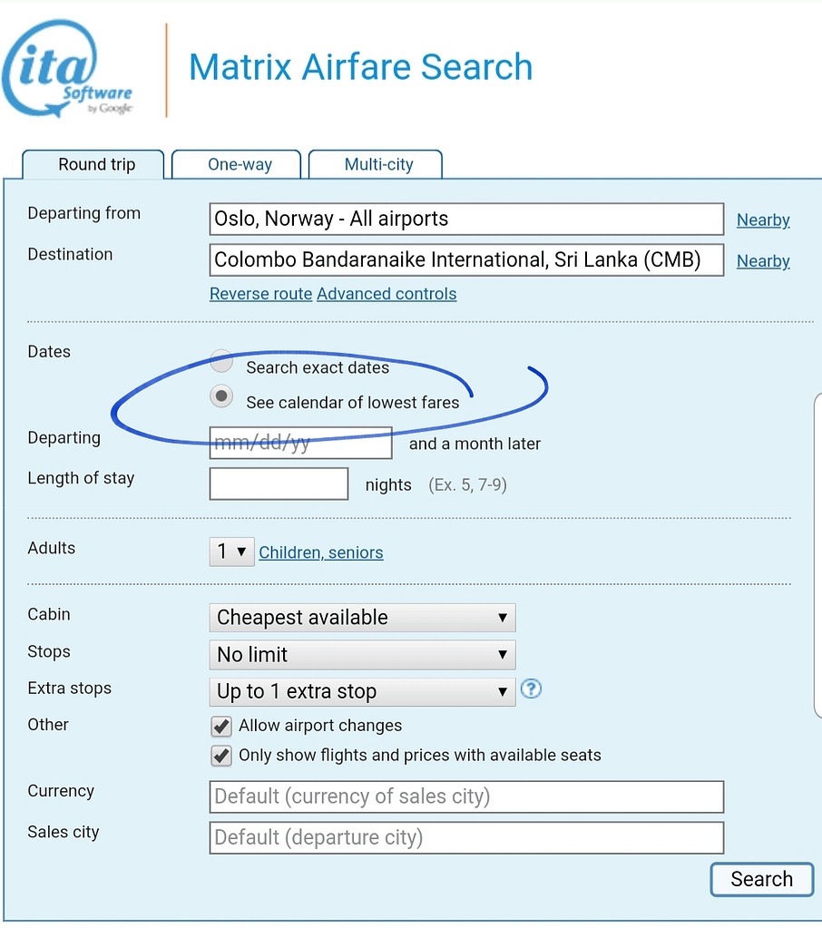Select See calendar of lowest fares
The image size is (822, 928).
click(x=221, y=397)
